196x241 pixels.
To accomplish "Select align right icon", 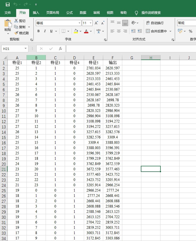I will [x=125, y=31].
